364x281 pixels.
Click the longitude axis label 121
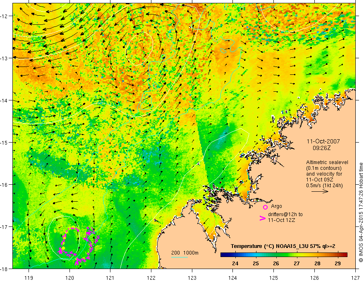pyautogui.click(x=110, y=278)
